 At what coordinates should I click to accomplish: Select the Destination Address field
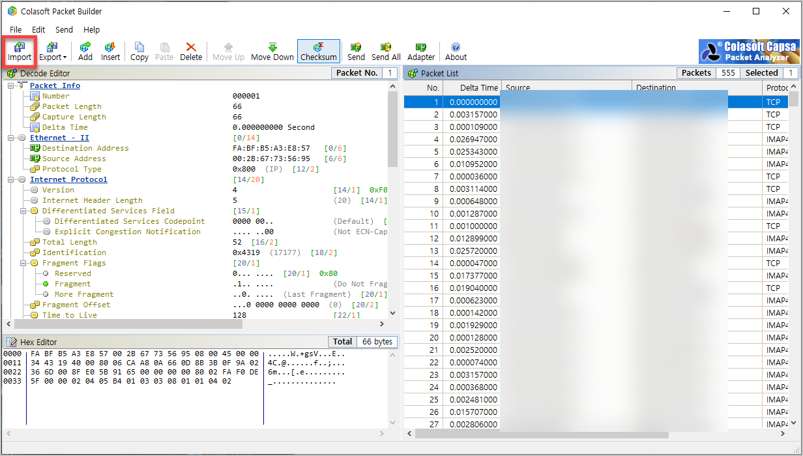tap(85, 148)
